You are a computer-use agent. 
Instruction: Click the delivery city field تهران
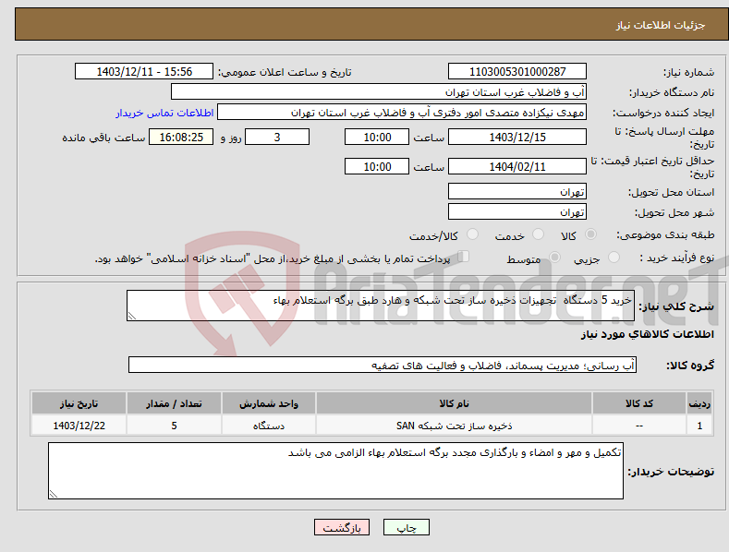[517, 212]
